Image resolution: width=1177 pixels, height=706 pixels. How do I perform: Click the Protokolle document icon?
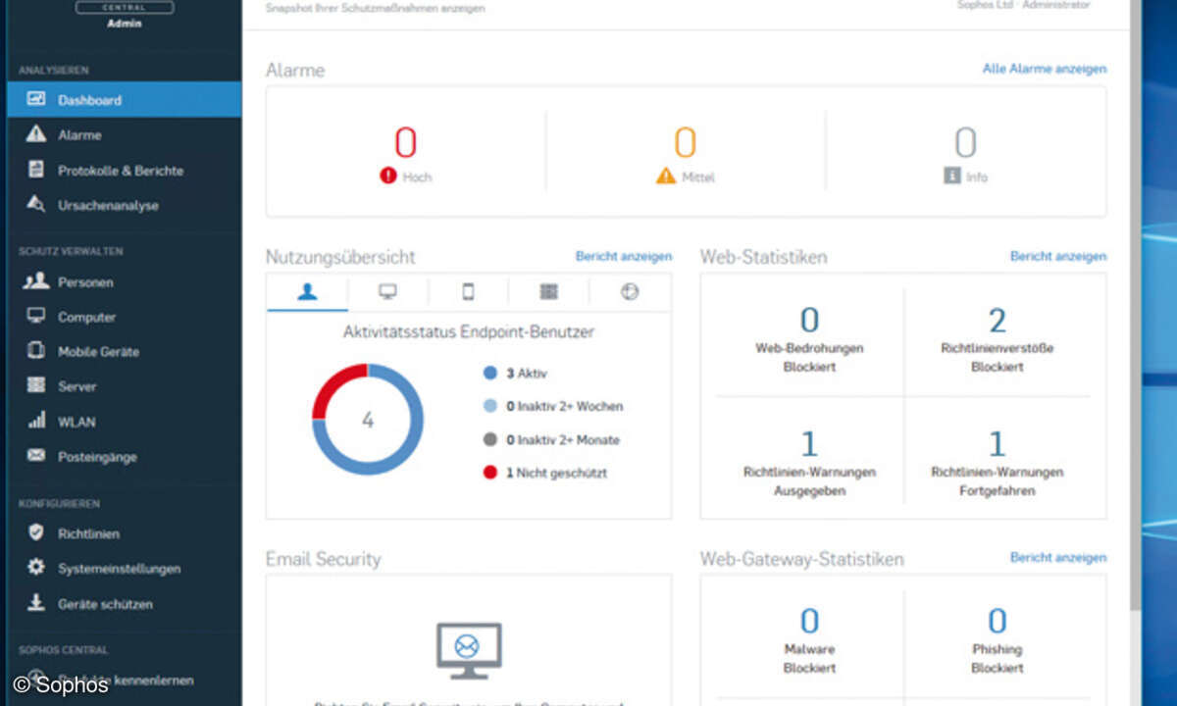point(36,170)
